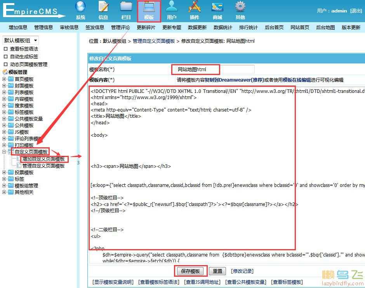The width and height of the screenshot is (365, 288).
Task: Click the 投票模板 folder icon
Action: click(11, 173)
